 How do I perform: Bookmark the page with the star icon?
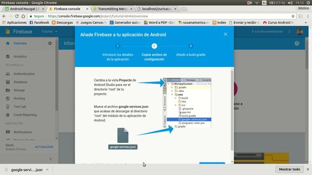pos(293,16)
